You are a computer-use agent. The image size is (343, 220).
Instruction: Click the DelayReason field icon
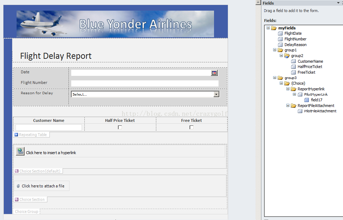click(x=280, y=45)
